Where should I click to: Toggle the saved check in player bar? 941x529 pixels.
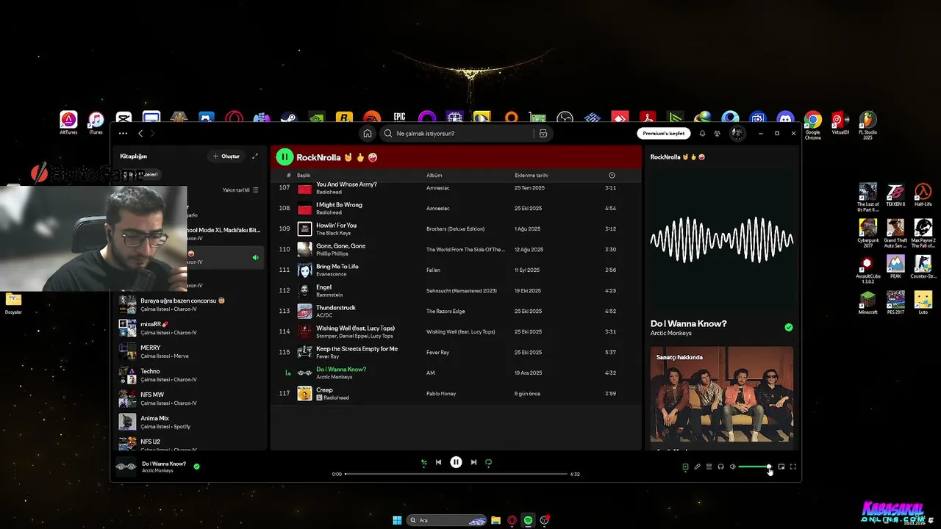[196, 467]
